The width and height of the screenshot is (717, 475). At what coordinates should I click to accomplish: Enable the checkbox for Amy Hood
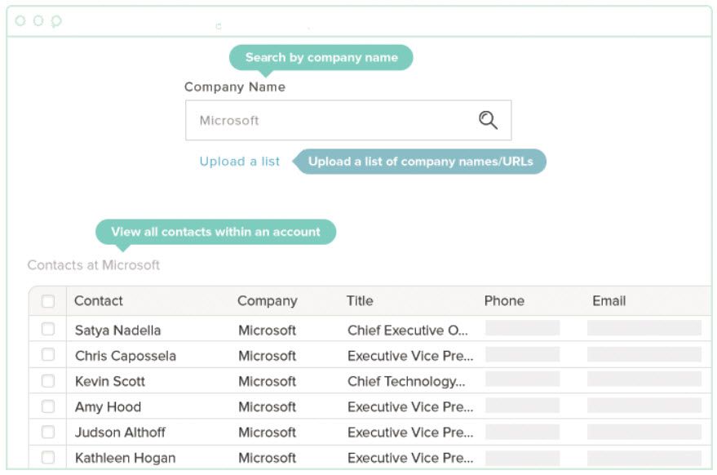(48, 406)
